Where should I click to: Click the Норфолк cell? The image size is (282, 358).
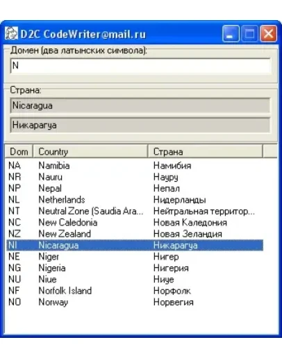point(172,291)
